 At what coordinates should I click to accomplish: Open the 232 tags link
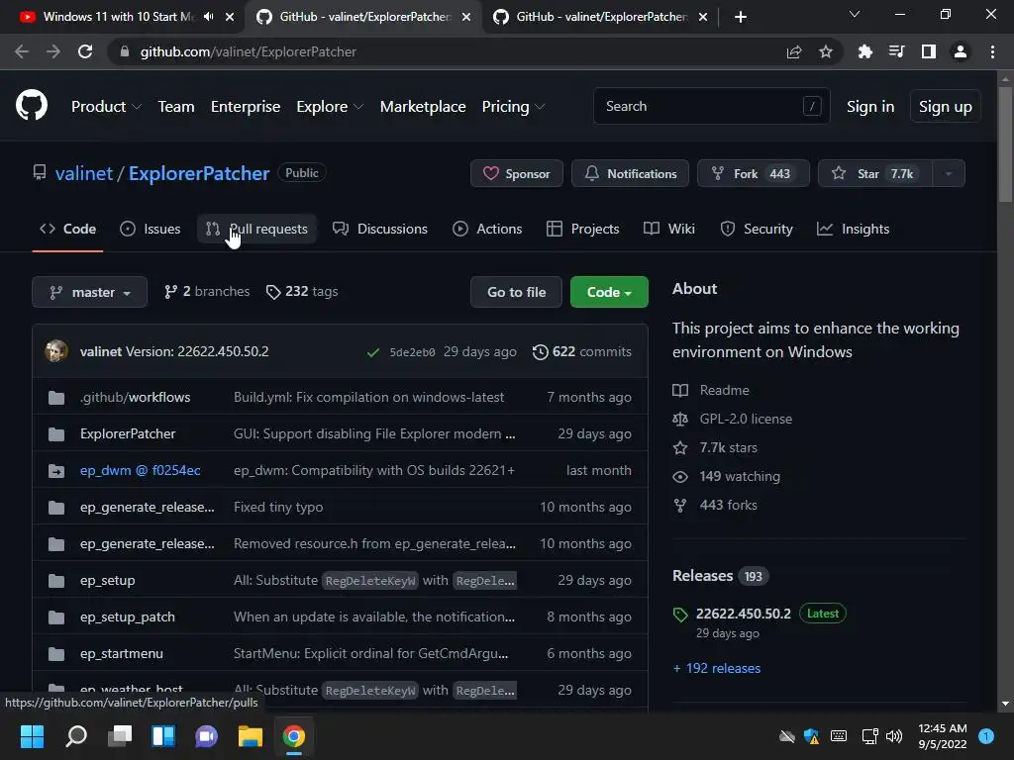[x=302, y=292]
